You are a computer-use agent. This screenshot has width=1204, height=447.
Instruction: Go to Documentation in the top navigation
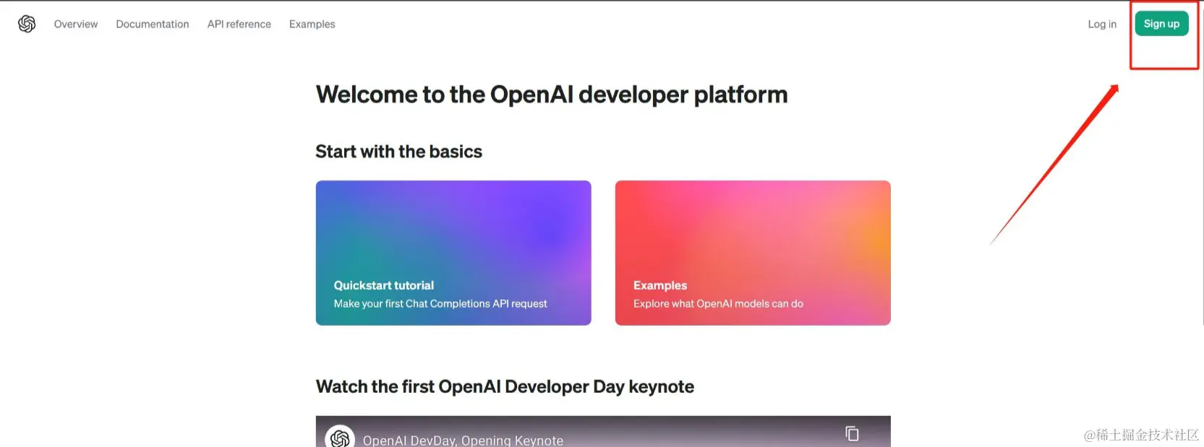click(x=153, y=24)
